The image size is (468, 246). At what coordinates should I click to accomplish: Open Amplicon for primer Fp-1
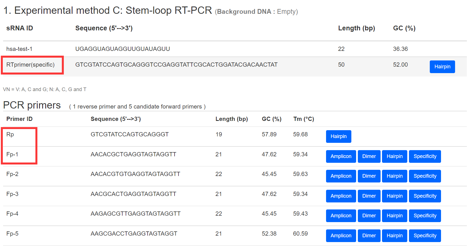(x=341, y=156)
